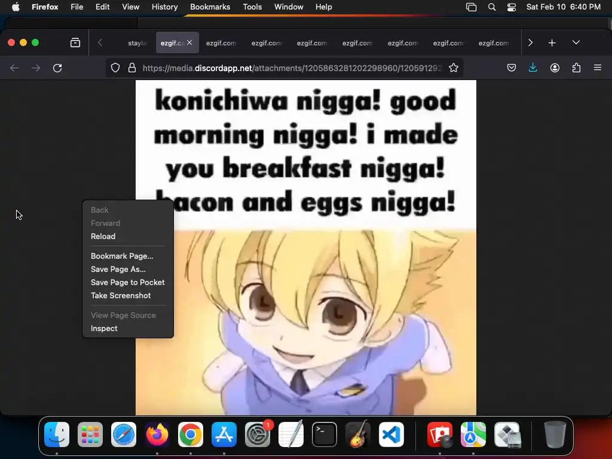The width and height of the screenshot is (612, 459).
Task: Launch Google Chrome from Dock
Action: pos(191,434)
